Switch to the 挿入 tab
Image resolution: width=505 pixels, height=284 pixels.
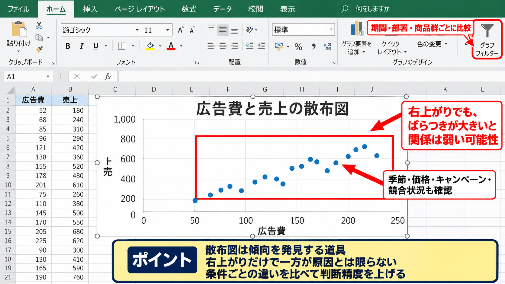(90, 9)
